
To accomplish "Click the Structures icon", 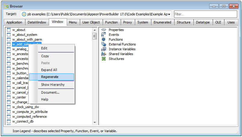I will (x=104, y=59).
